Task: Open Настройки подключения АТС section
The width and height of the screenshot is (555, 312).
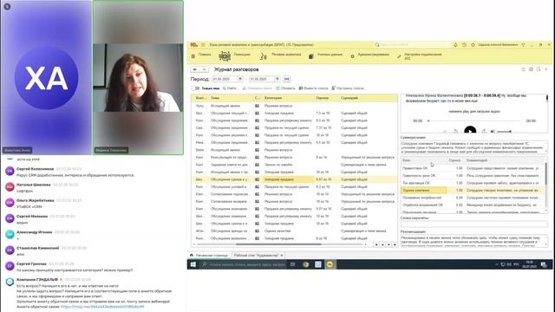Action: tap(423, 55)
